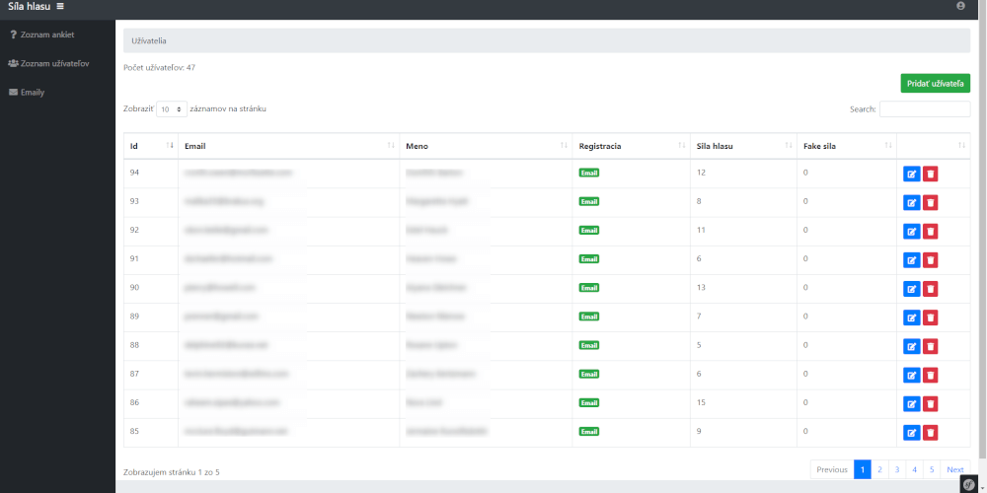The width and height of the screenshot is (987, 493).
Task: Remove user with ID 85
Action: 930,433
